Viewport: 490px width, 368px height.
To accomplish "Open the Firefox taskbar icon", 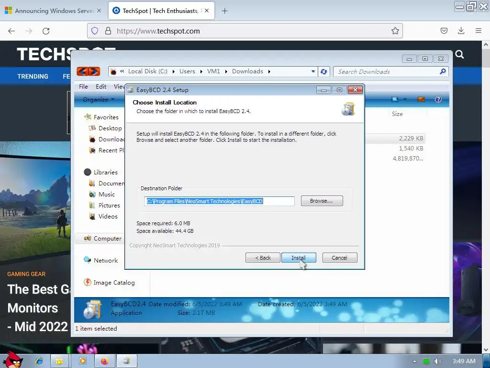I will pyautogui.click(x=104, y=361).
